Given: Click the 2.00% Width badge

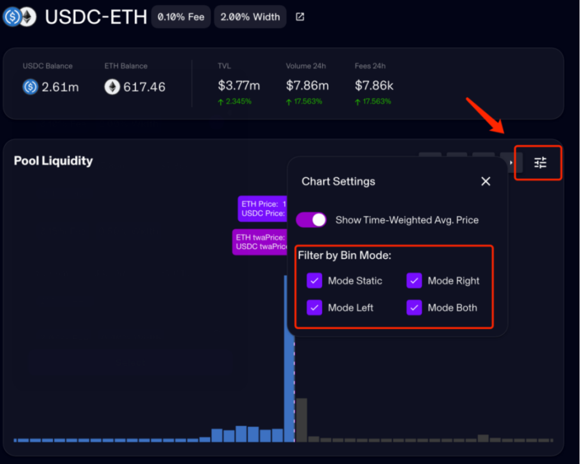Looking at the screenshot, I should click(x=250, y=17).
